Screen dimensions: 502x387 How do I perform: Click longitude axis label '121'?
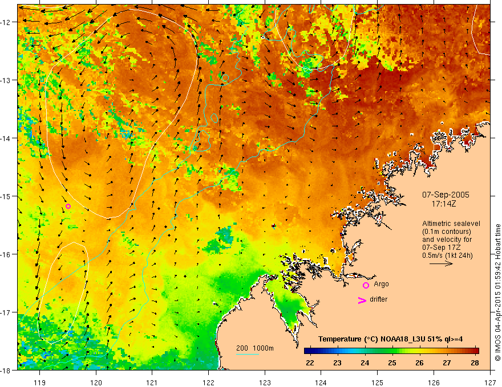click(x=152, y=382)
